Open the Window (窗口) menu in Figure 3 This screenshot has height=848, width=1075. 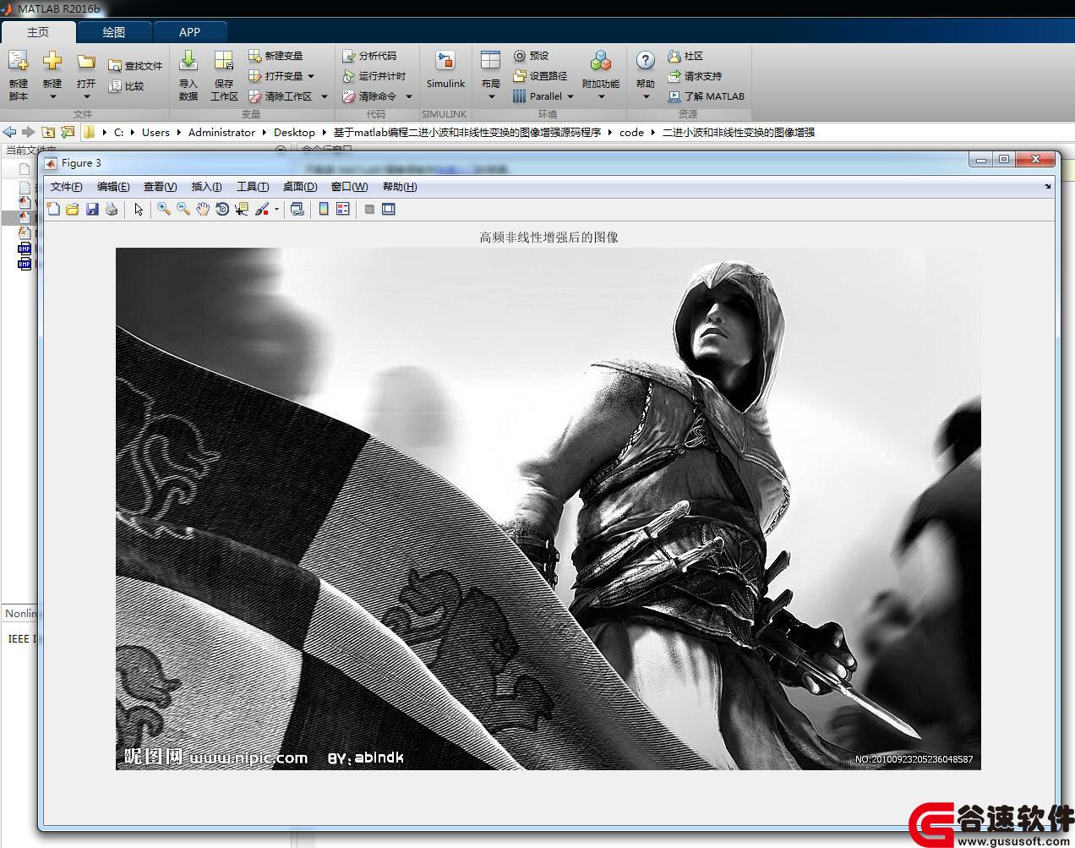coord(349,187)
